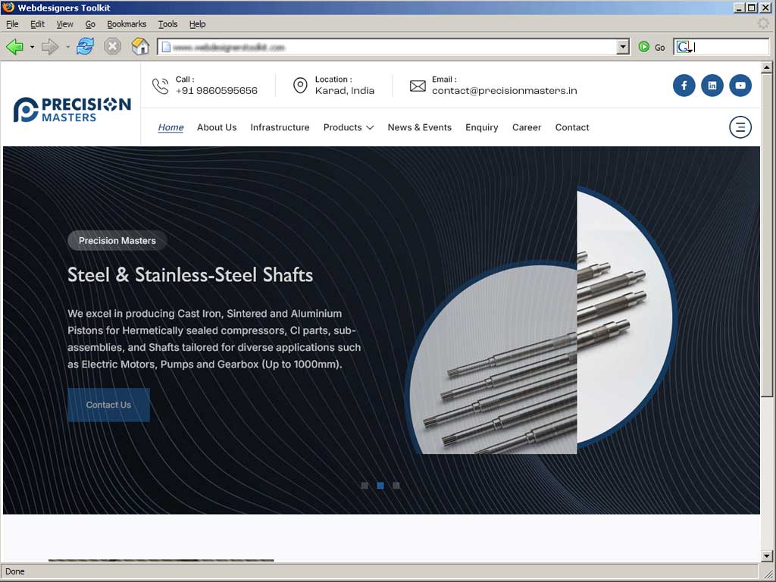Select the Home nav link
776x582 pixels.
171,127
